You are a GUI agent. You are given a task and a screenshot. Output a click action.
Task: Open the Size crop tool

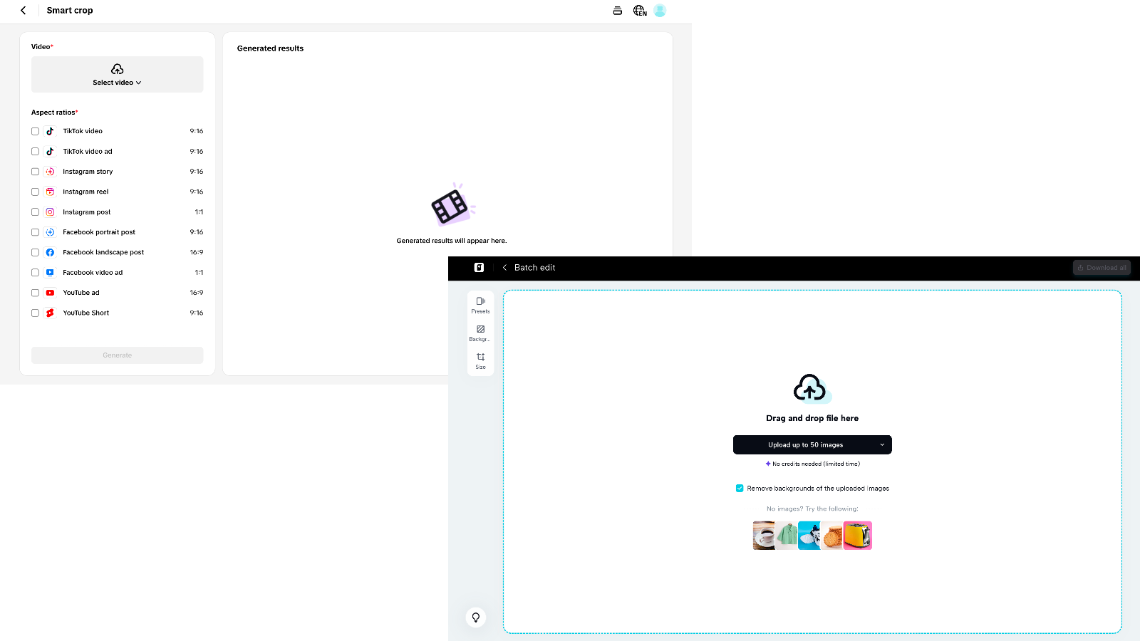click(480, 360)
